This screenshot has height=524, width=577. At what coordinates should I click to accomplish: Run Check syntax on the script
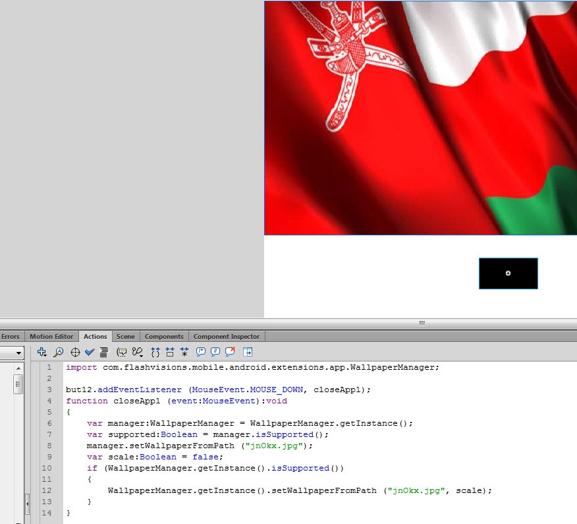[x=90, y=352]
